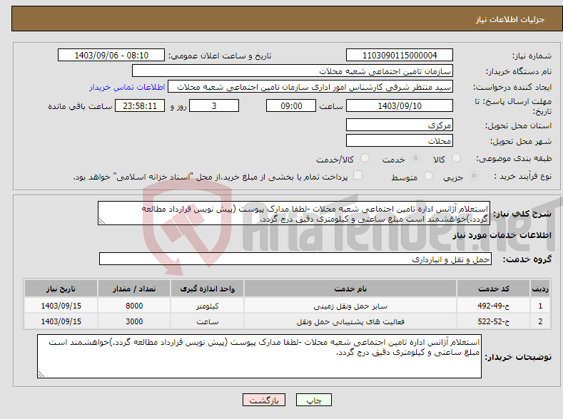Click service code ح-49-492 cell
Screen dimensions: 563x419
coord(493,306)
